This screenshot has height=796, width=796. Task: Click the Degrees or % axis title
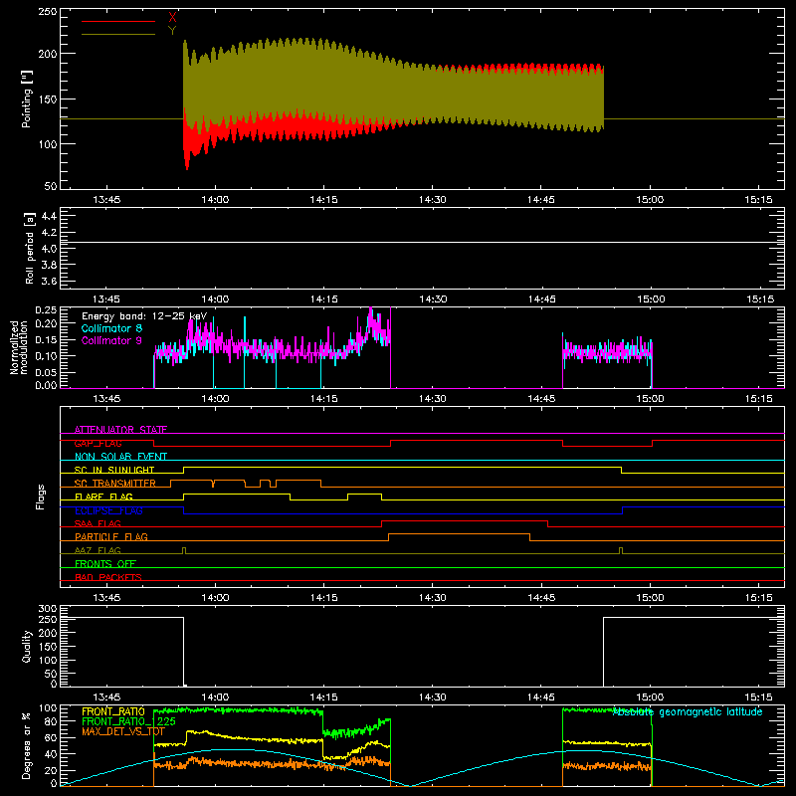pos(27,745)
